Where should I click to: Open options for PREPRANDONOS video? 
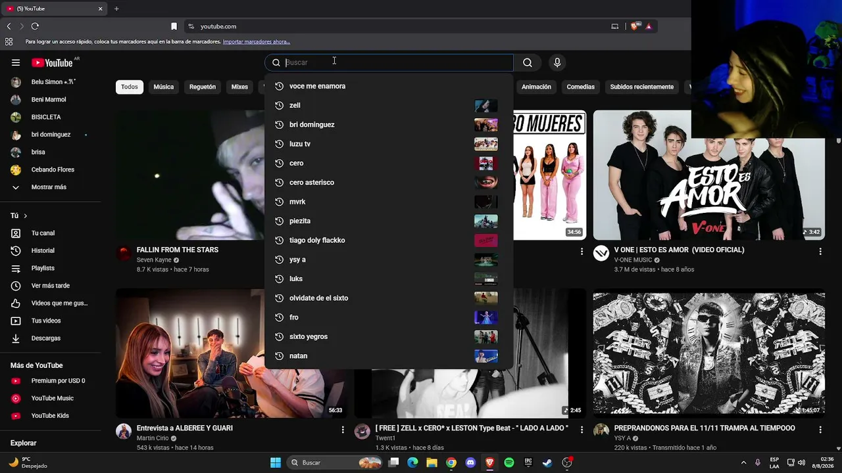820,429
